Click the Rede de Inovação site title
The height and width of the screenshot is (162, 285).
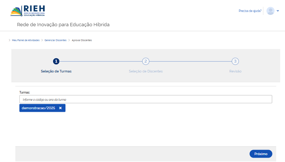point(63,25)
